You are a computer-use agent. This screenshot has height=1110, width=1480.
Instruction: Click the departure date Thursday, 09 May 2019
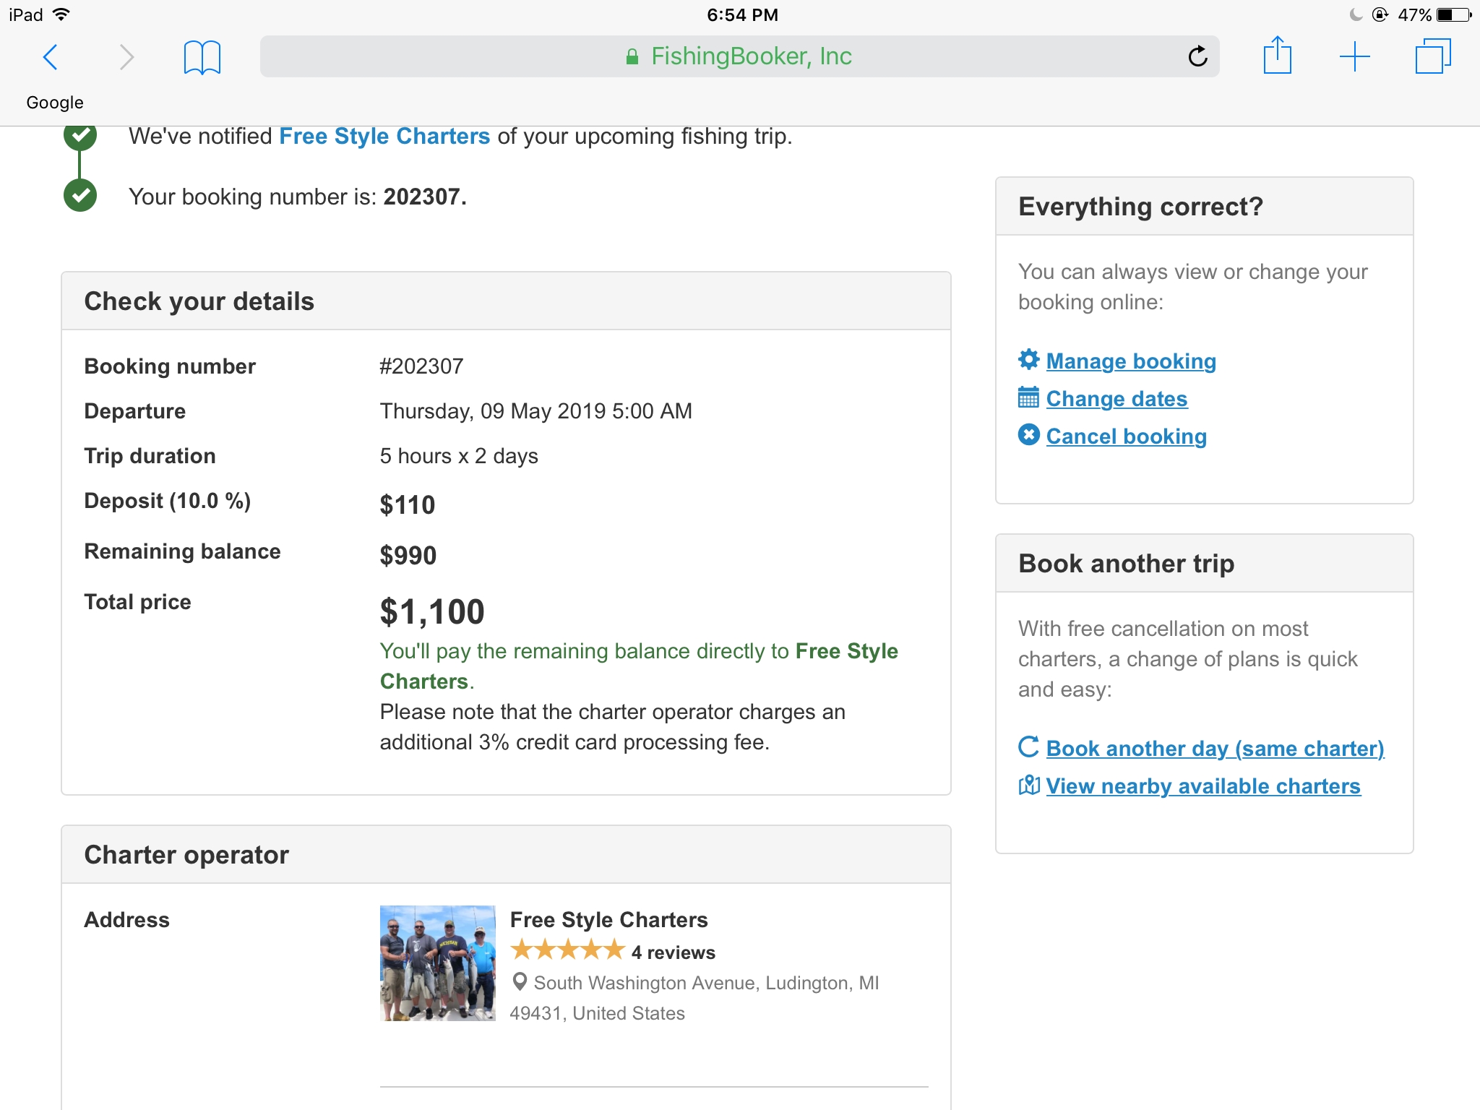point(536,411)
